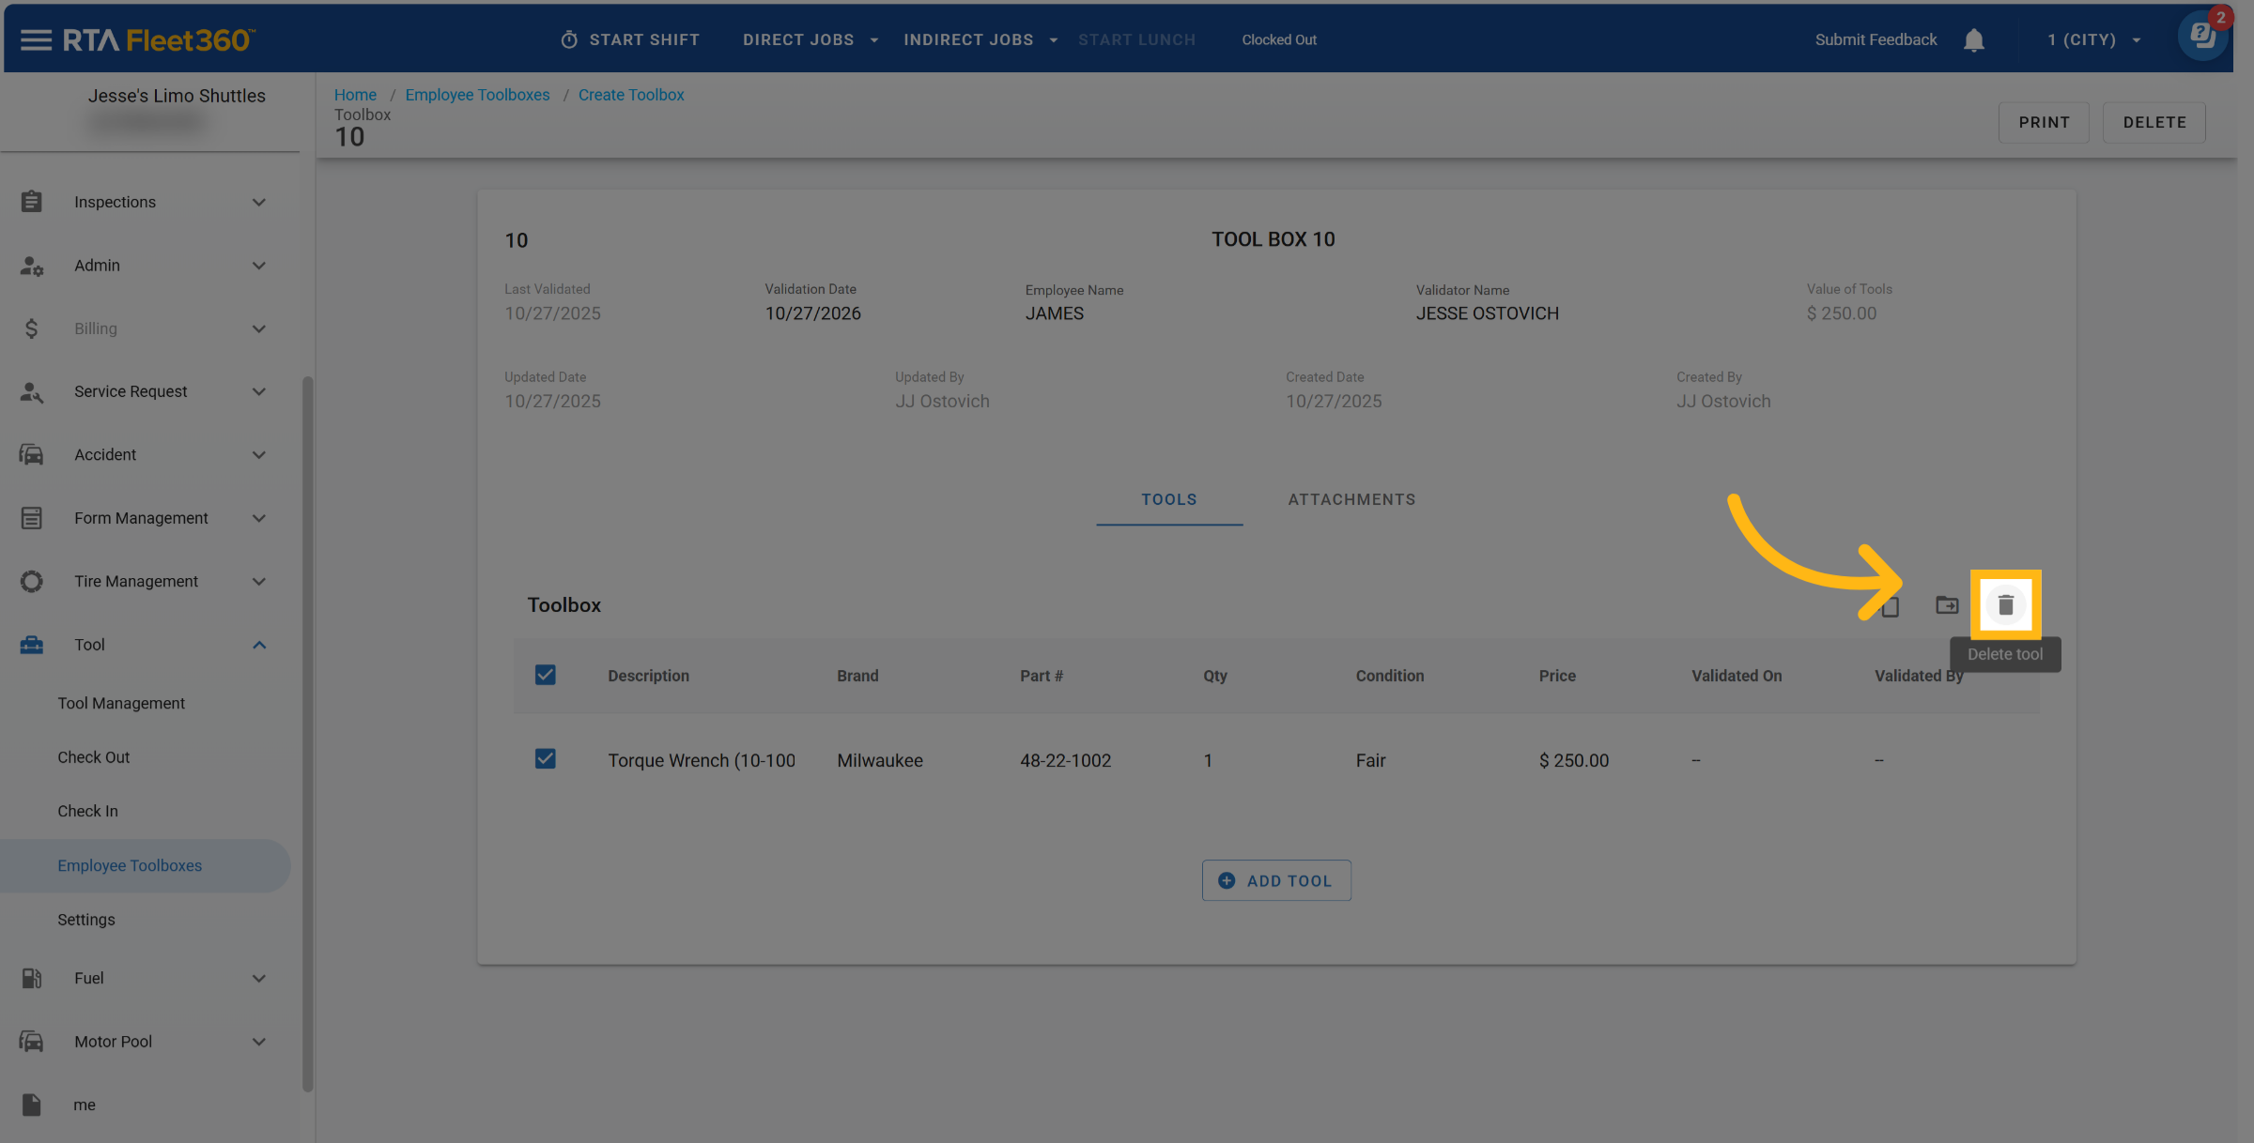Collapse the Tool sidebar section
2254x1143 pixels.
(x=259, y=645)
